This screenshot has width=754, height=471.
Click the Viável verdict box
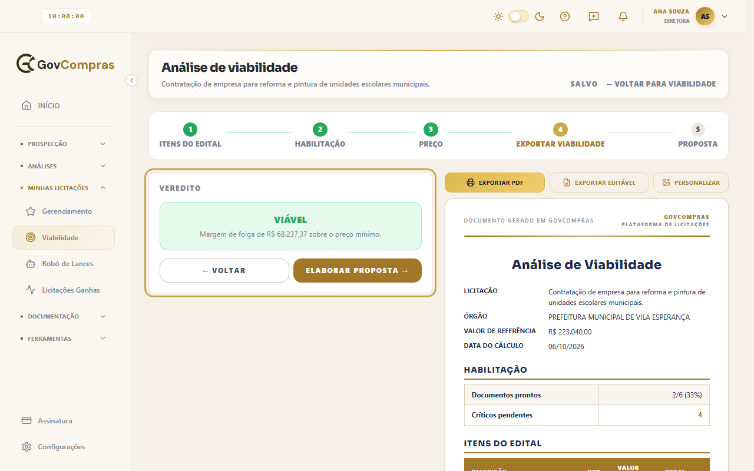(x=290, y=226)
